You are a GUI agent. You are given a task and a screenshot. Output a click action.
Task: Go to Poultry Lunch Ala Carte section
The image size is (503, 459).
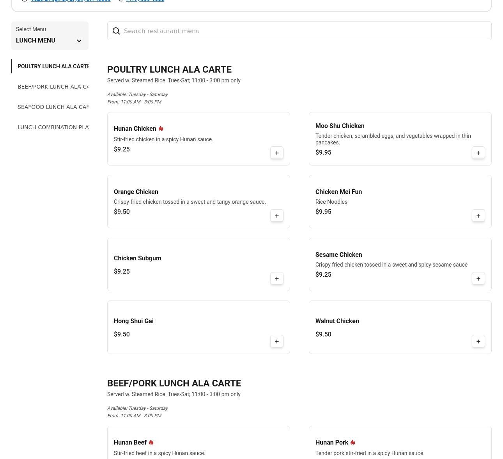53,66
